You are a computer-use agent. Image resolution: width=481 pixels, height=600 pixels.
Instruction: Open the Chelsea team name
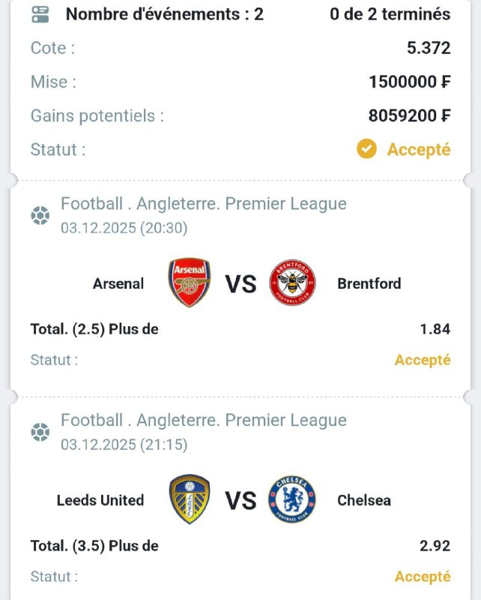pos(363,500)
